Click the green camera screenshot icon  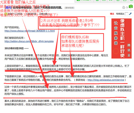coord(131,7)
